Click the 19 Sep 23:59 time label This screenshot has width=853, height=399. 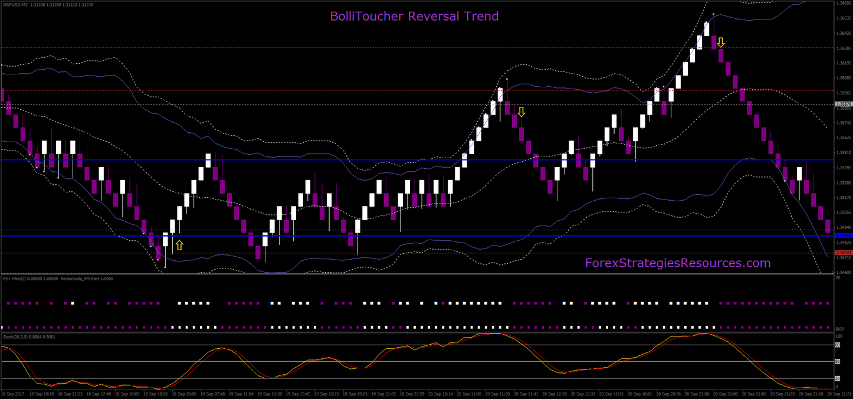click(412, 394)
